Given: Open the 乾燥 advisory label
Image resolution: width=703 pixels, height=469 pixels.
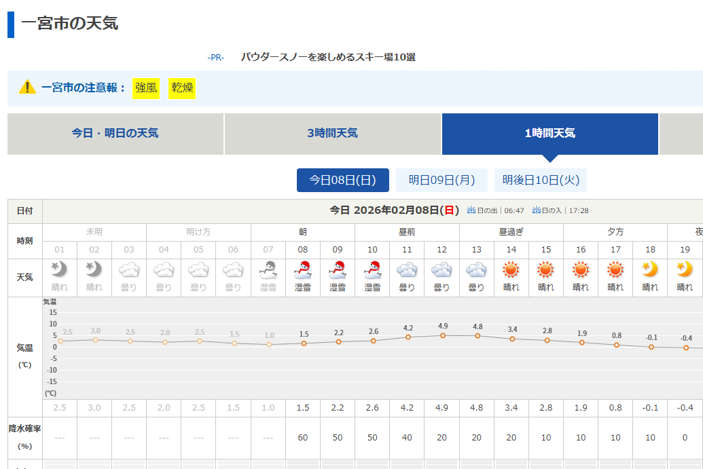Looking at the screenshot, I should pyautogui.click(x=182, y=88).
